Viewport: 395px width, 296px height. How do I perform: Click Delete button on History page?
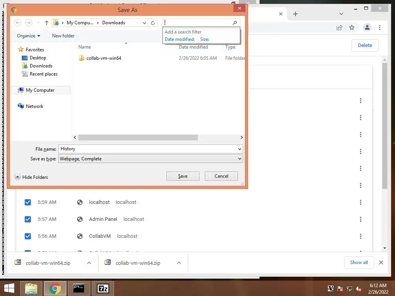pos(365,45)
